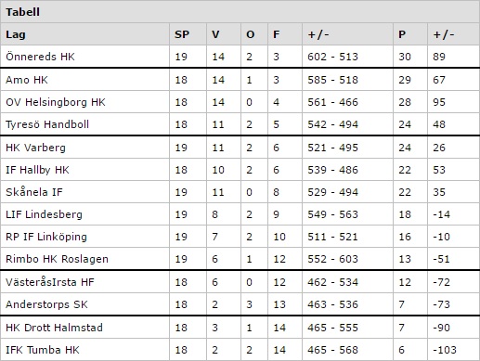Screen dimensions: 480x361
Task: Click the Lag column header
Action: [x=16, y=34]
